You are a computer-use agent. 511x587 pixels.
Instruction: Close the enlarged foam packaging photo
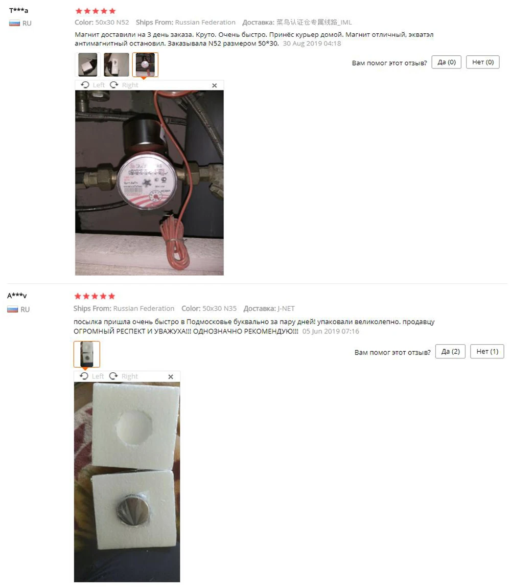(171, 377)
